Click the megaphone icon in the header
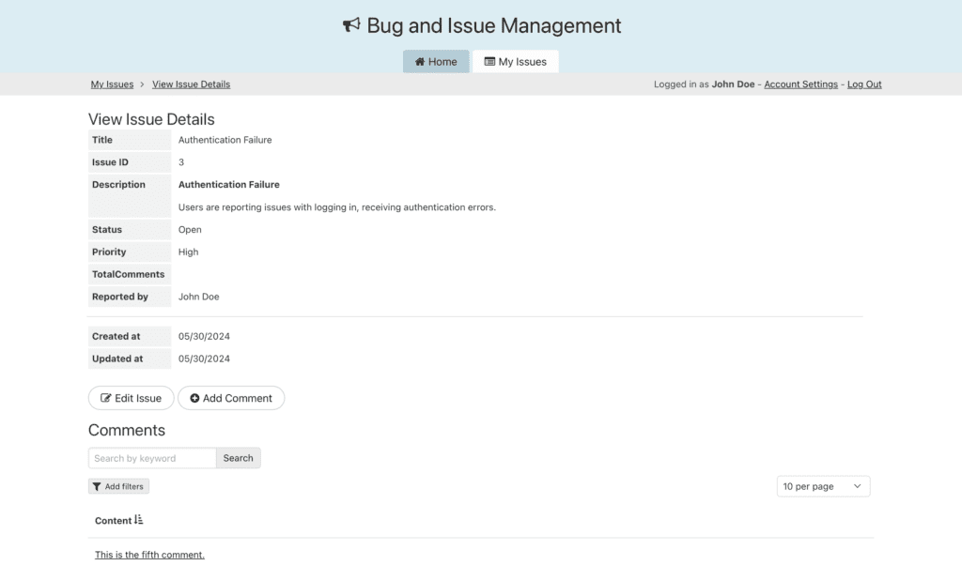Image resolution: width=962 pixels, height=565 pixels. (x=352, y=25)
